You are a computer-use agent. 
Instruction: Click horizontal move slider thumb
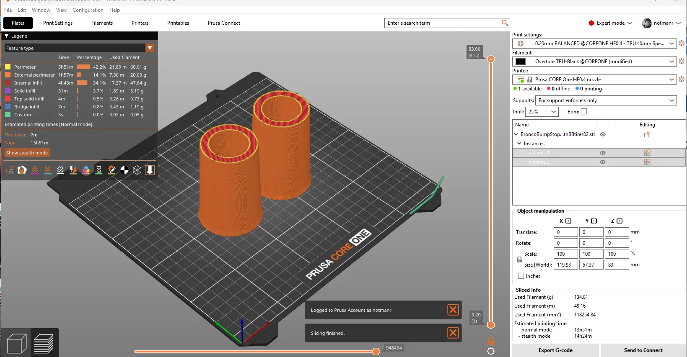376,352
